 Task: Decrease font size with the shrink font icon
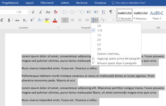click(41, 12)
